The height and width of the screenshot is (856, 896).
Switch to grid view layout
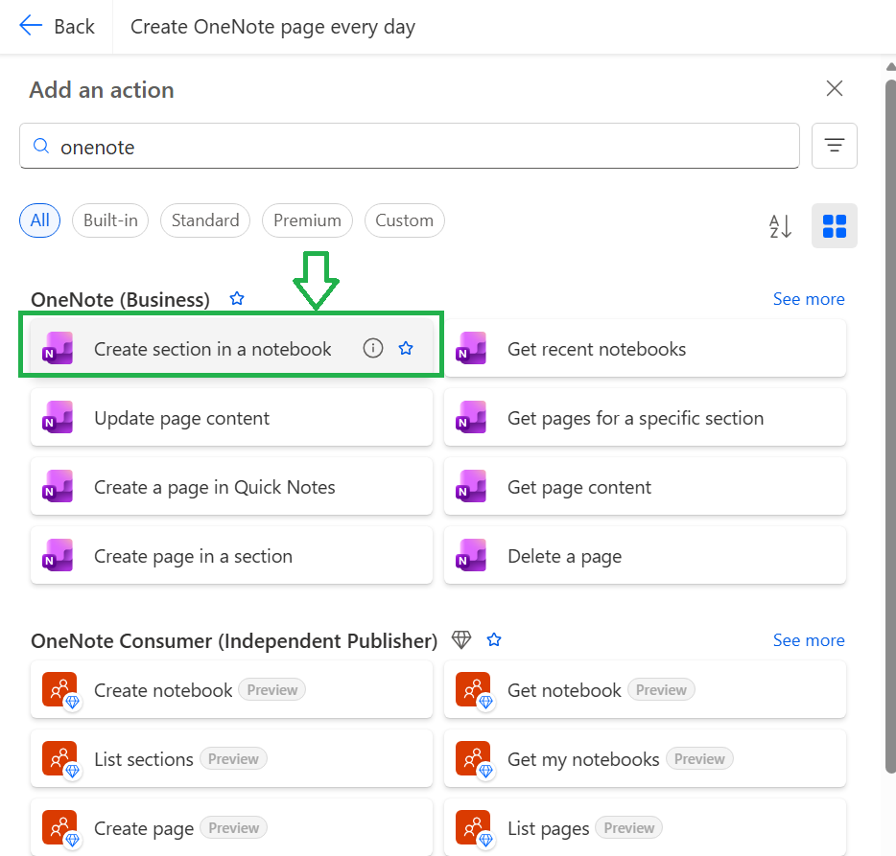click(835, 225)
